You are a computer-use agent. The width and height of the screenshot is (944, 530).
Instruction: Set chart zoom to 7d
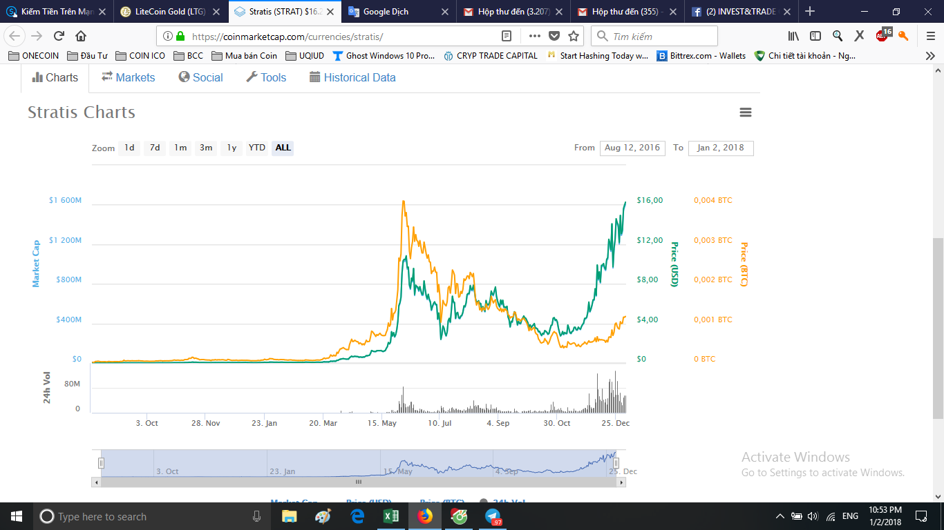click(x=155, y=148)
